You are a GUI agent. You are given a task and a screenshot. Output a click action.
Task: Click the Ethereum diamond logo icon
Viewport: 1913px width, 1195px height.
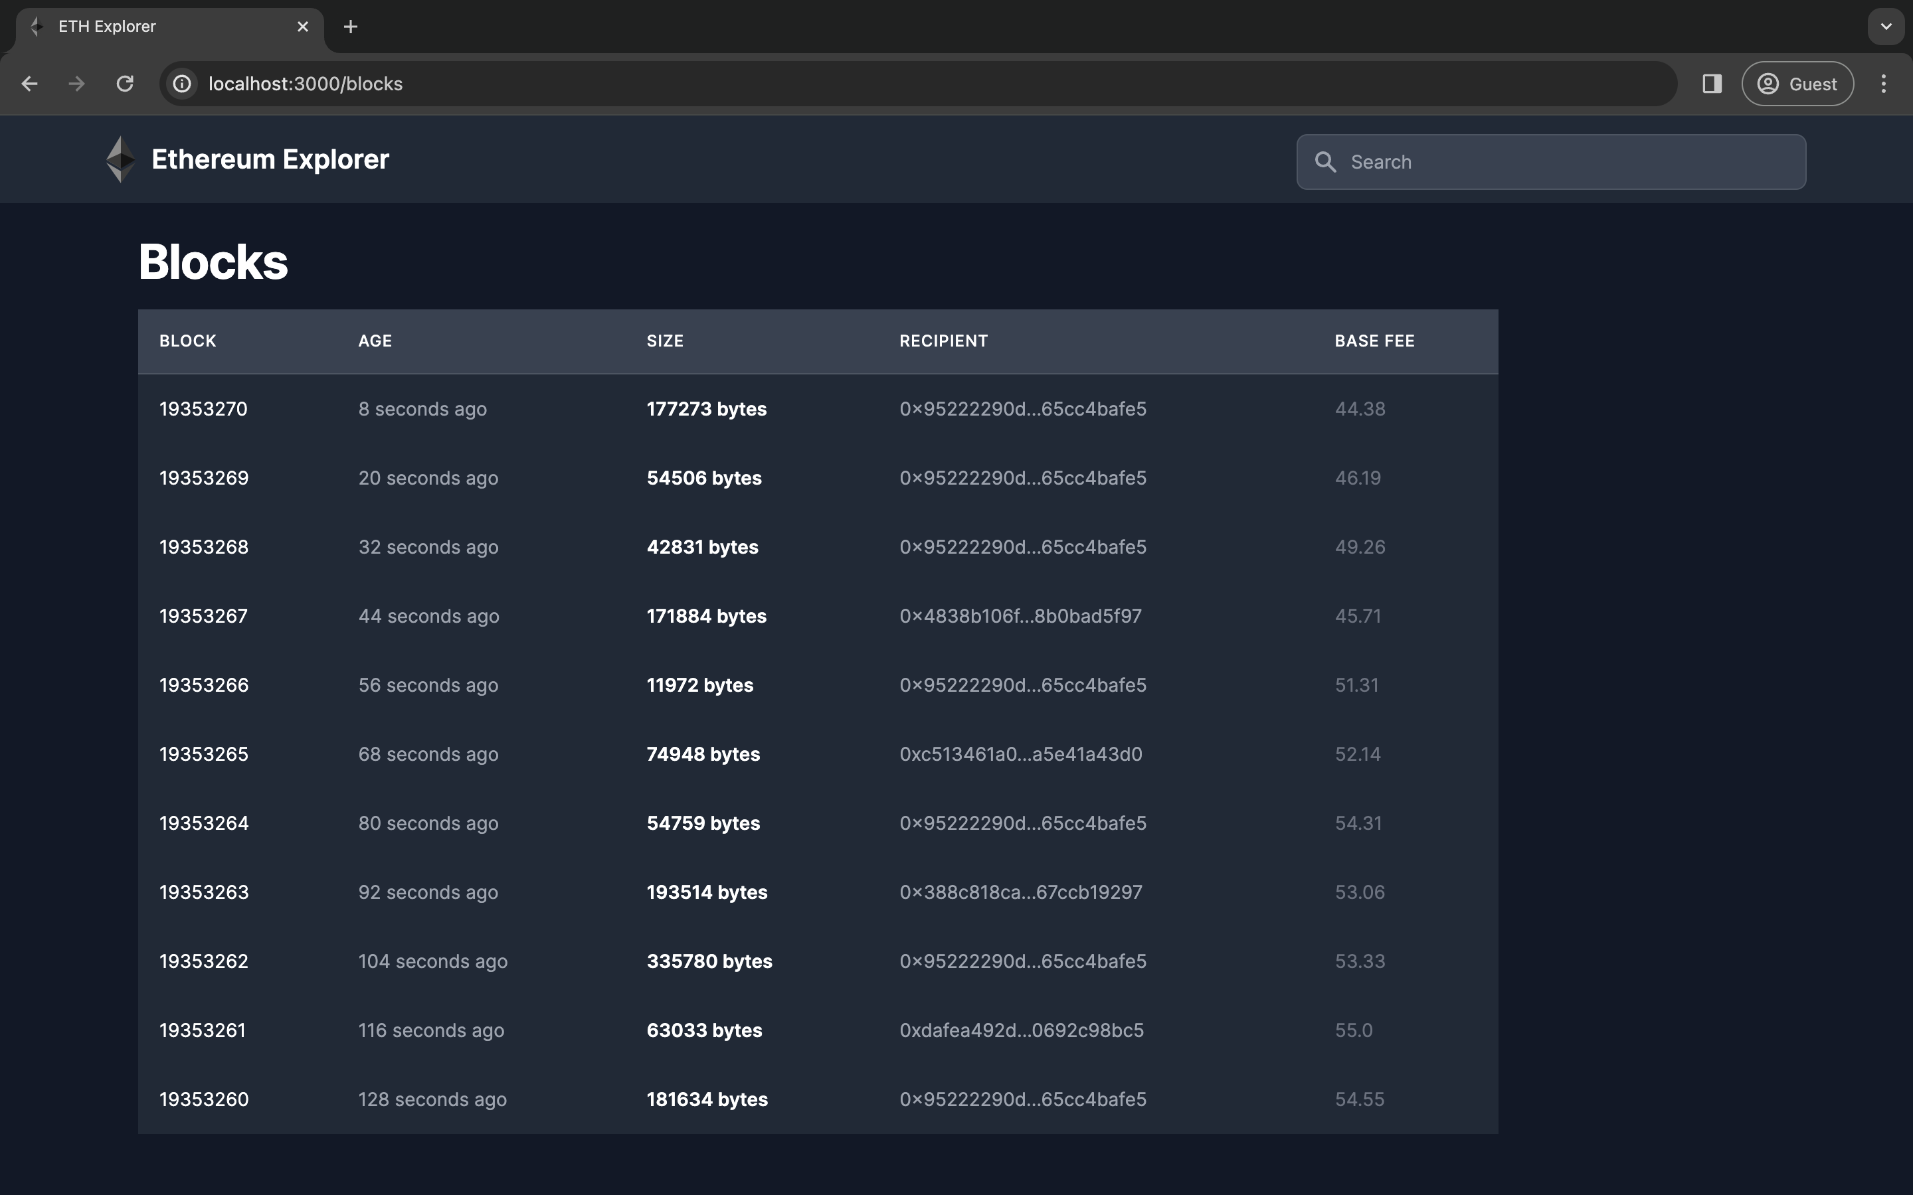tap(121, 159)
